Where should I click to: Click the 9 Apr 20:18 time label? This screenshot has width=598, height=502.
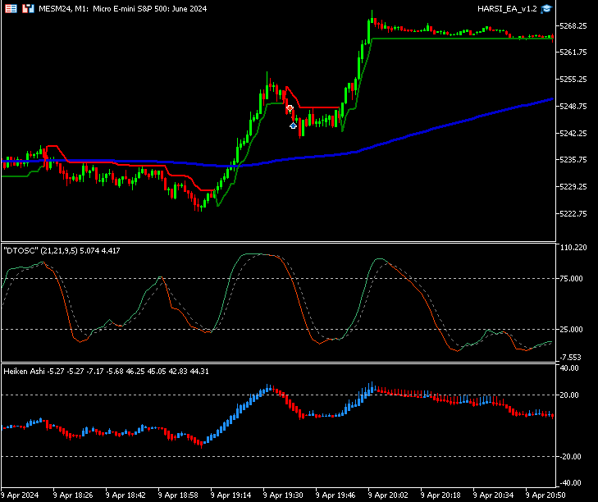pos(441,495)
